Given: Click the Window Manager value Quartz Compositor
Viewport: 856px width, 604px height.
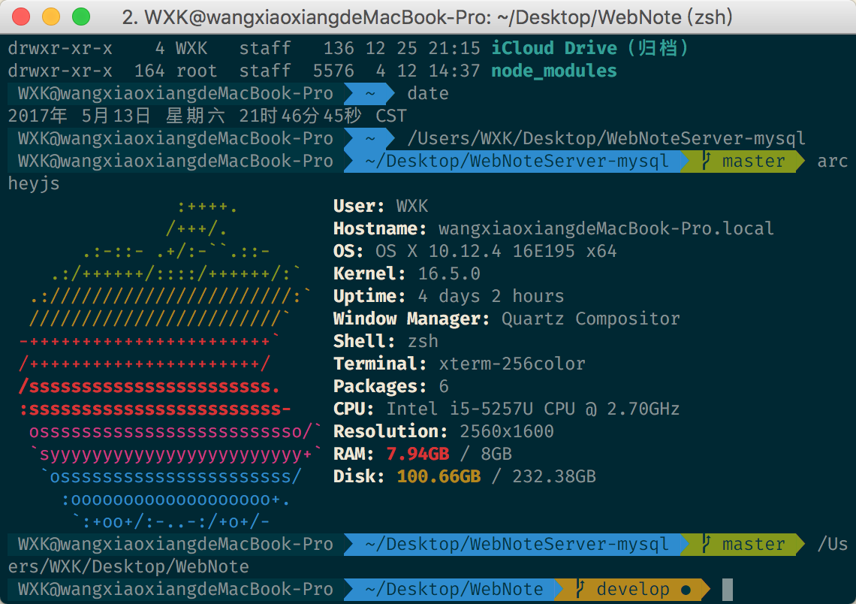Looking at the screenshot, I should coord(590,319).
